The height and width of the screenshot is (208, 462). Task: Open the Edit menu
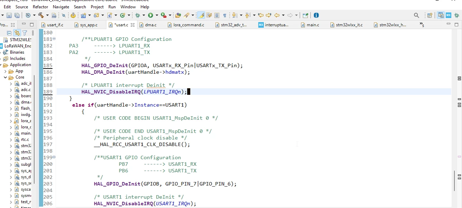[7, 7]
